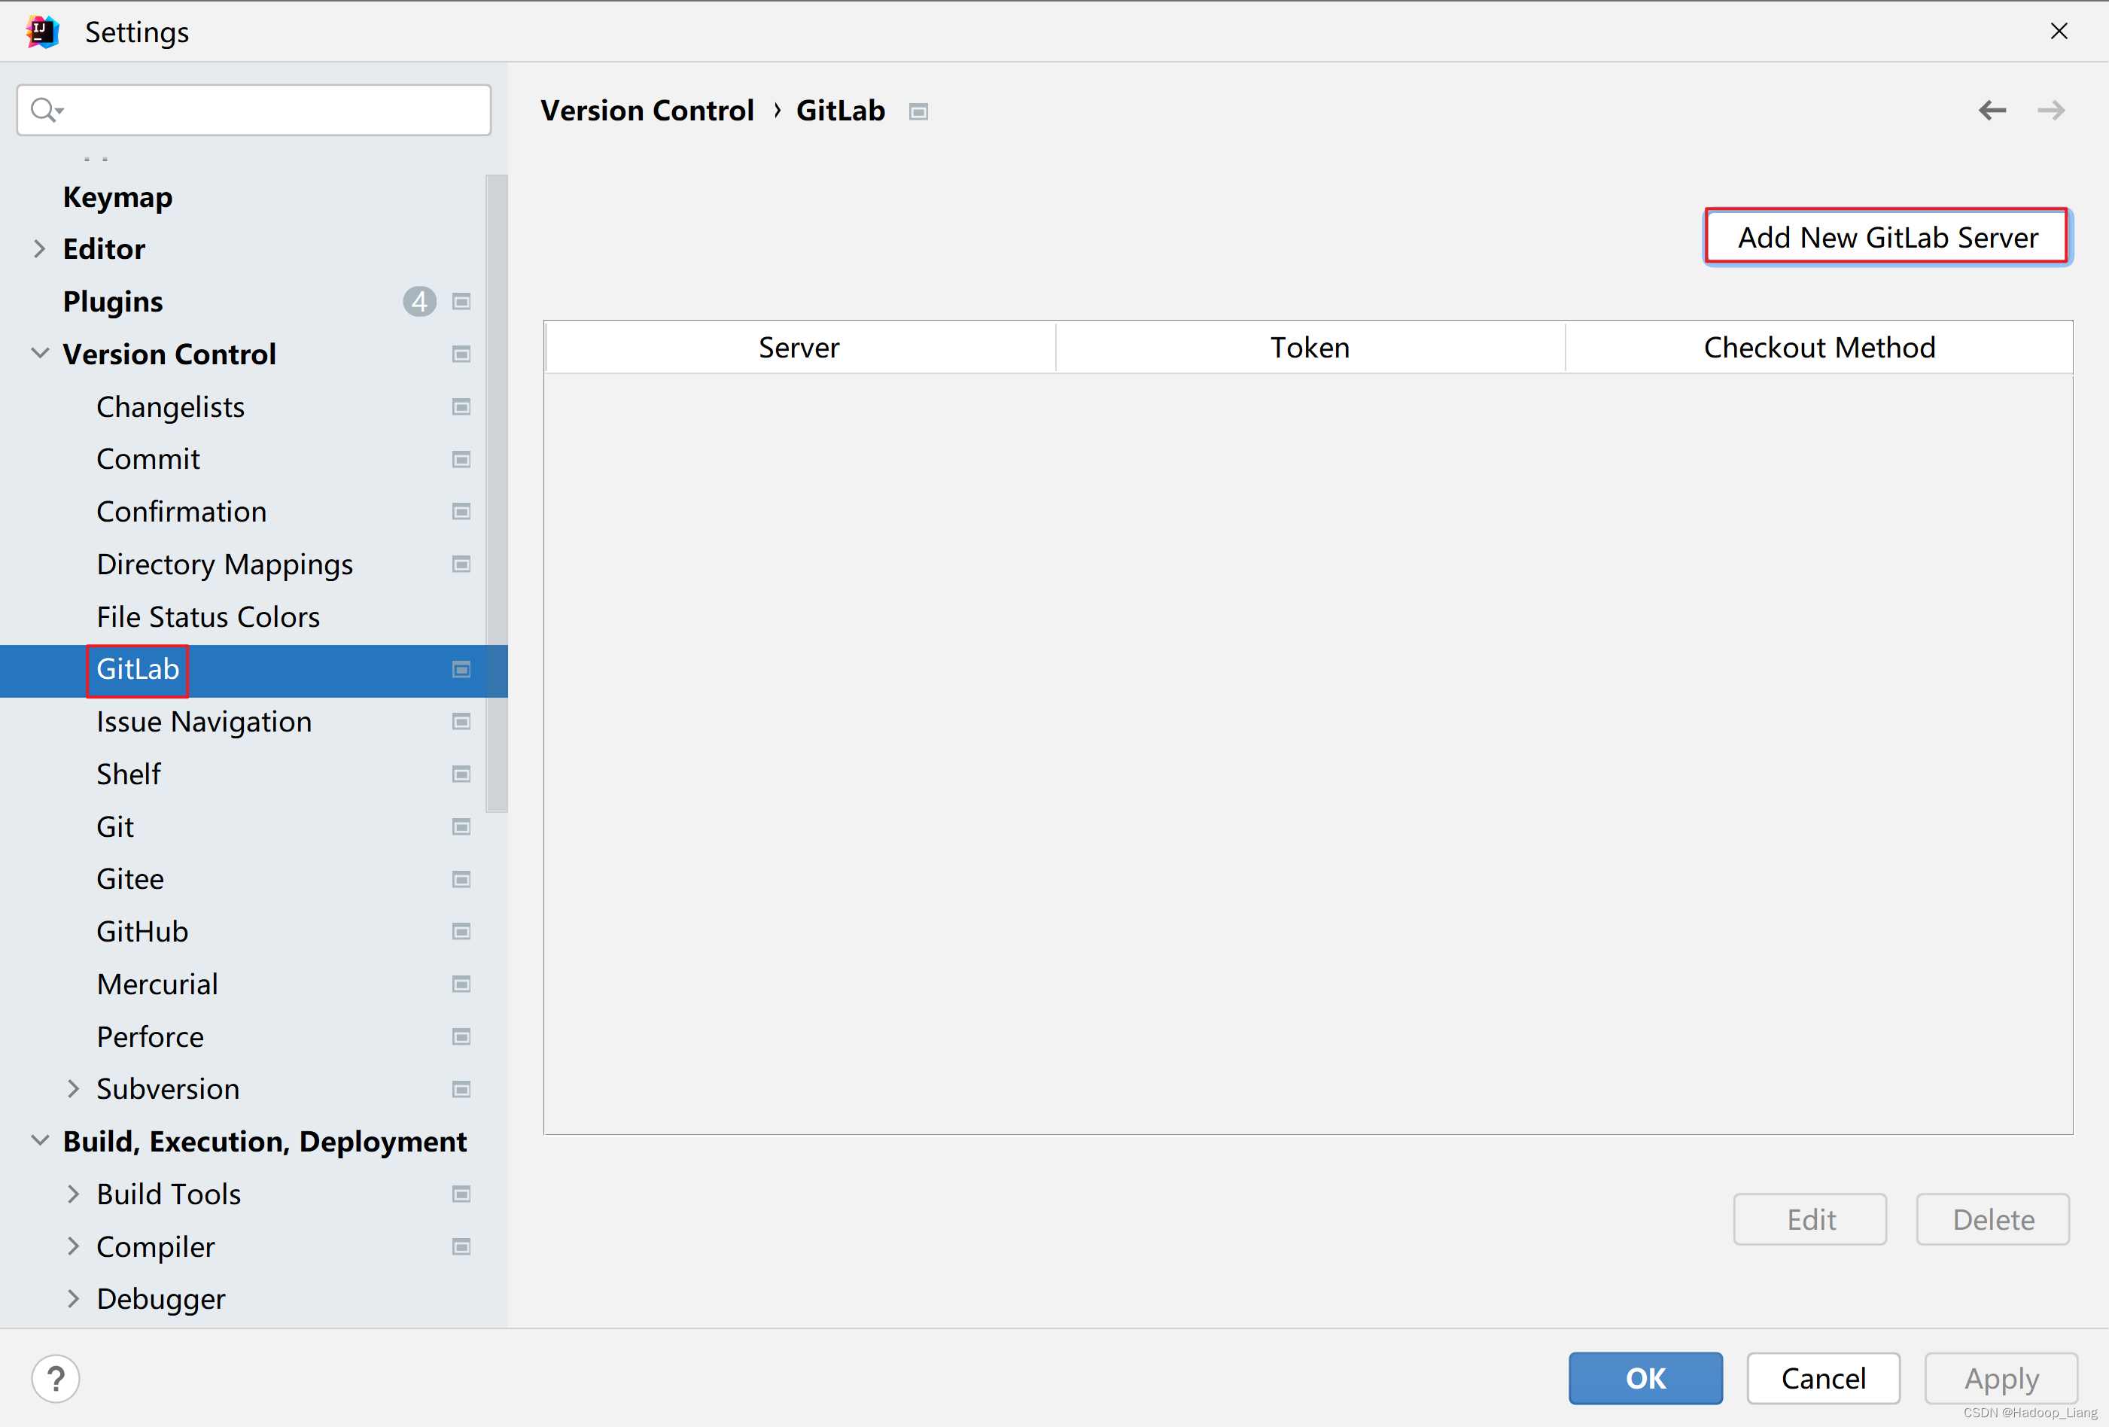Open Keymap settings
The image size is (2109, 1427).
(x=117, y=197)
